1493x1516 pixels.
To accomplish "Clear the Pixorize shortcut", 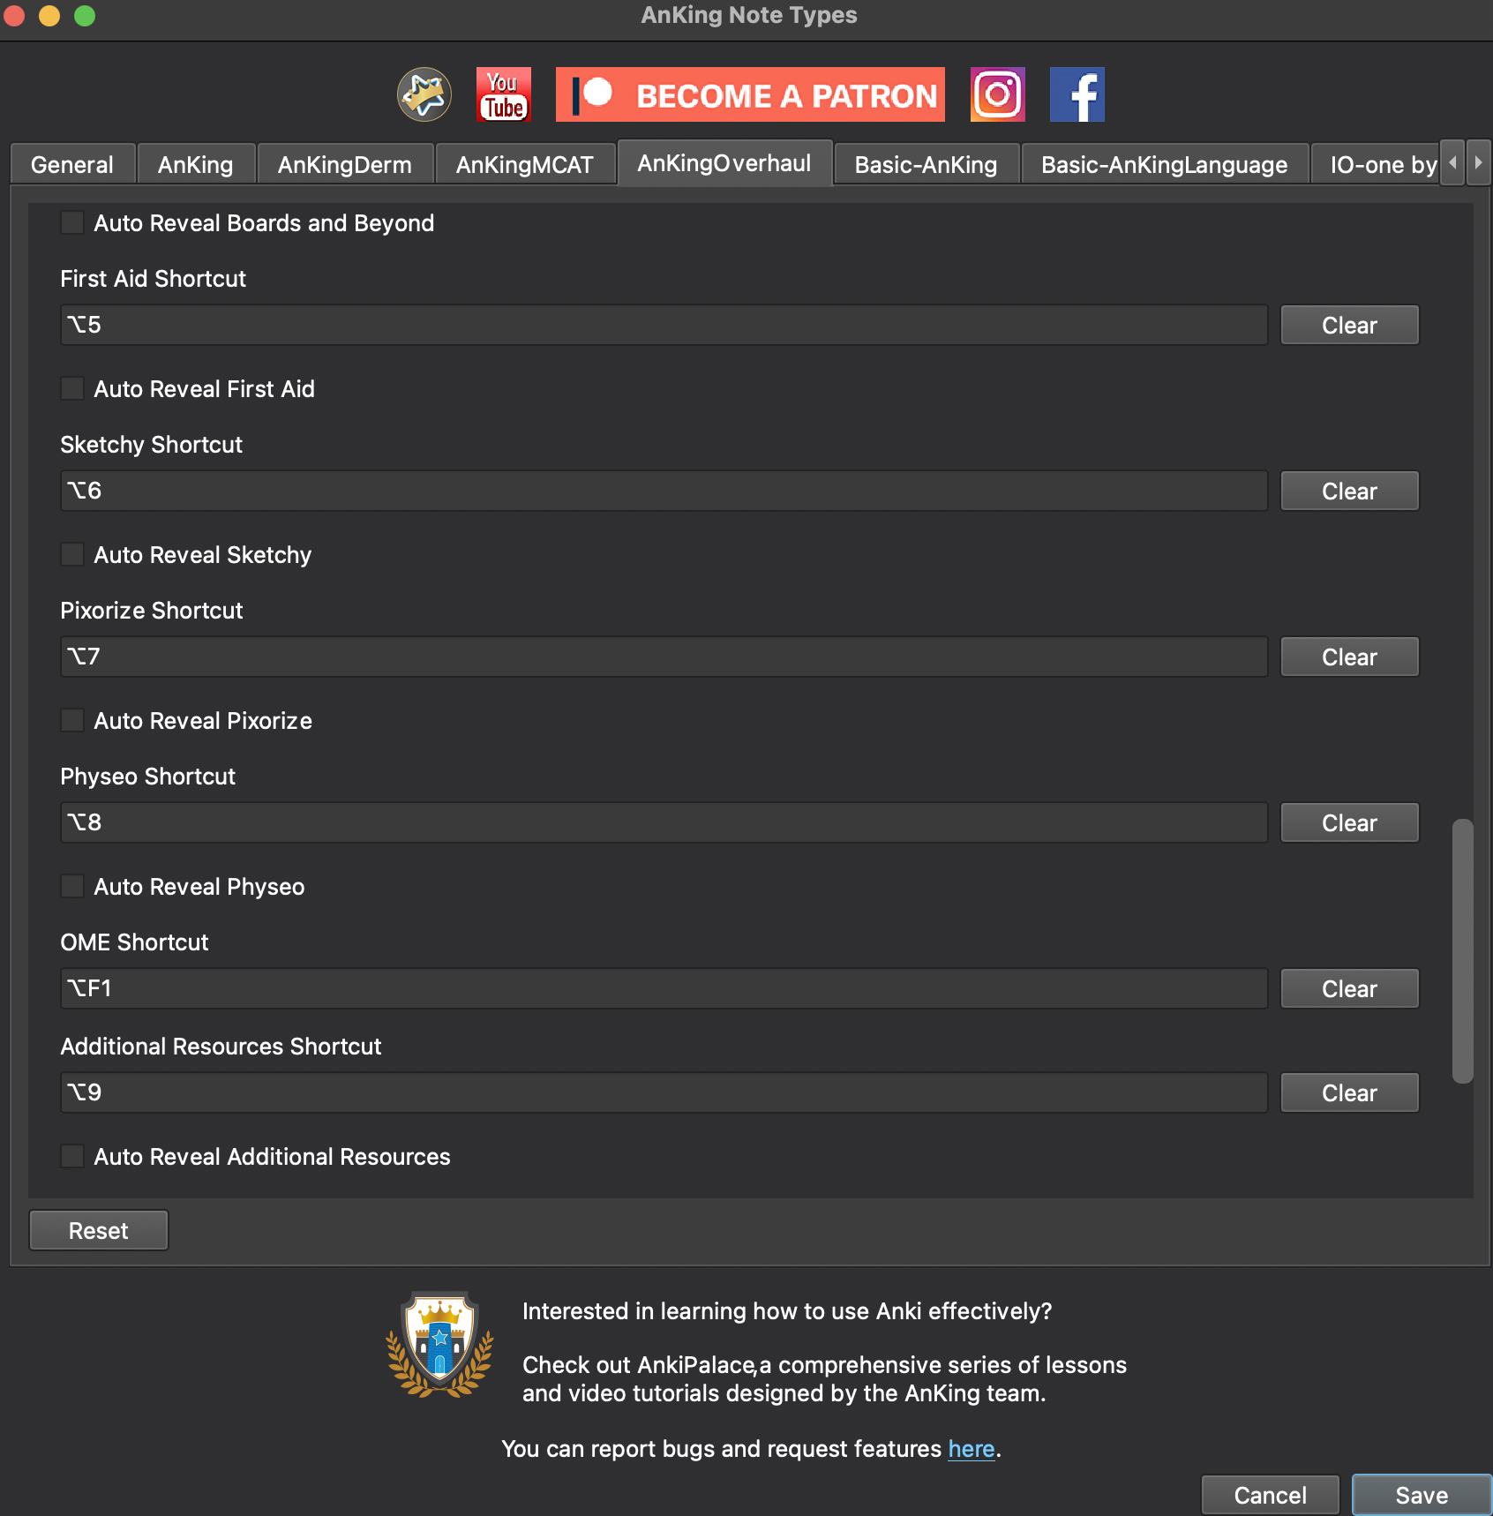I will pos(1349,657).
